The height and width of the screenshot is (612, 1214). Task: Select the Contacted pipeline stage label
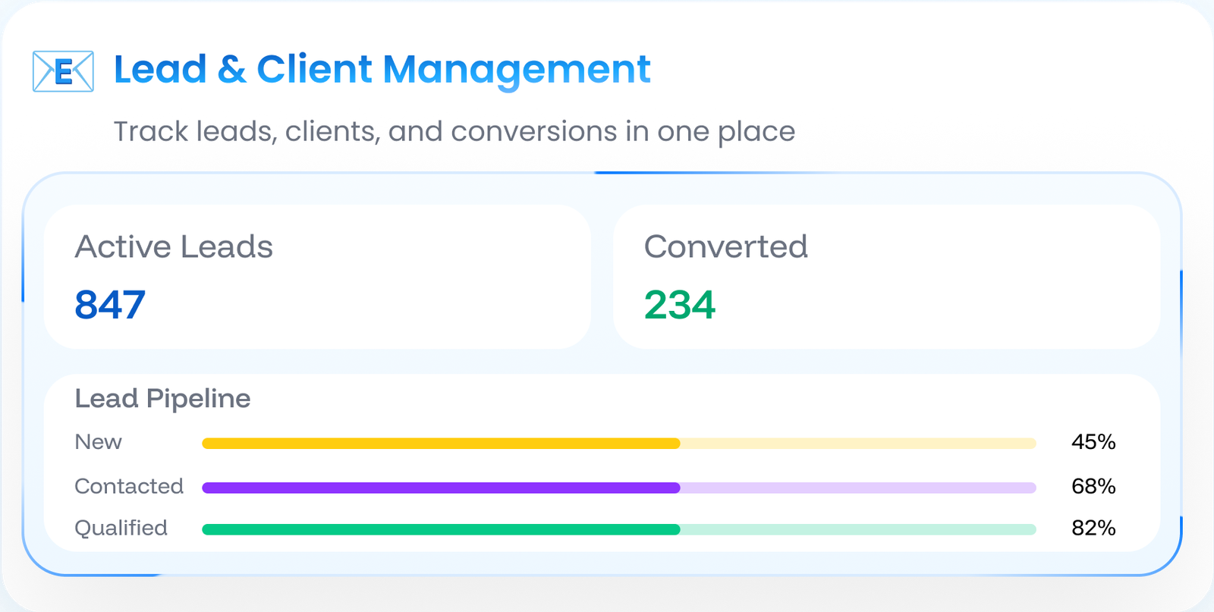coord(129,486)
